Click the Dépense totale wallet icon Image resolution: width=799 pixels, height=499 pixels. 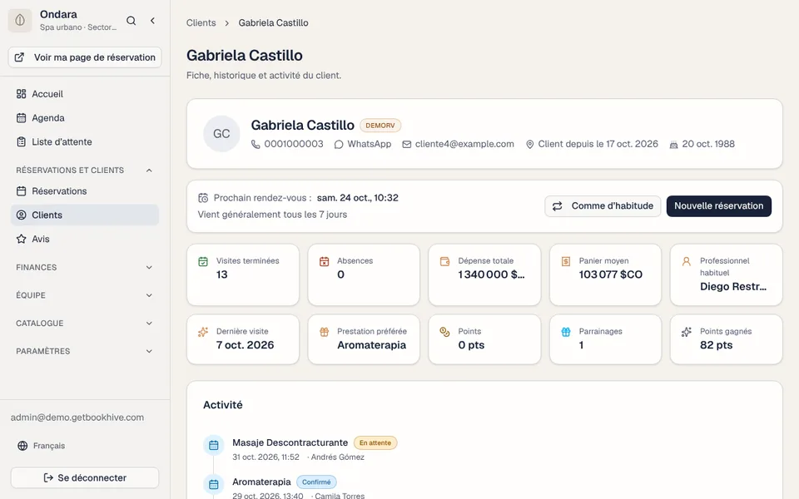444,262
